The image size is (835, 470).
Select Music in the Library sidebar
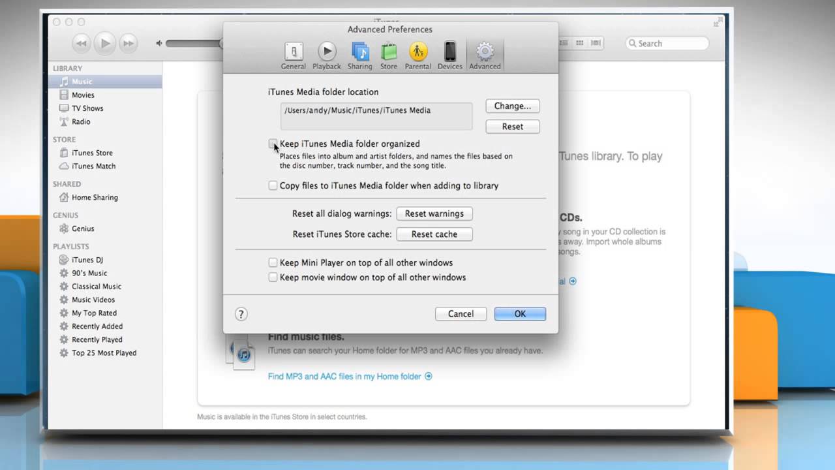105,82
